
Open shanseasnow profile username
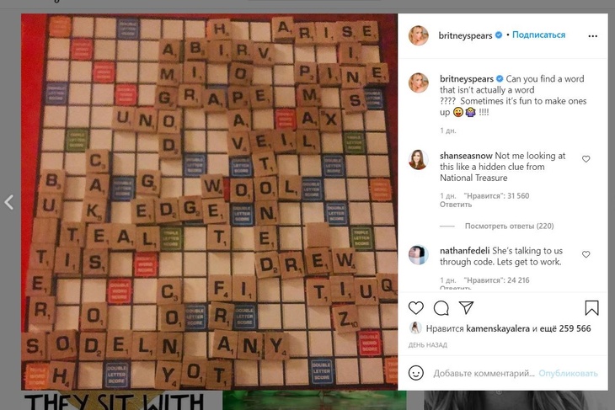click(x=466, y=156)
